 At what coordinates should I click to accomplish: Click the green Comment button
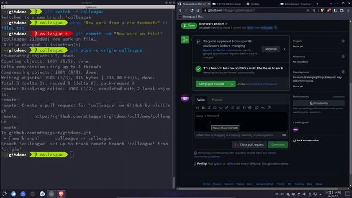pyautogui.click(x=278, y=145)
